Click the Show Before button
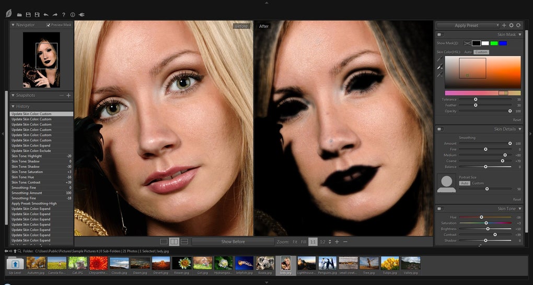Screen dimensions: 533x285 [233, 242]
